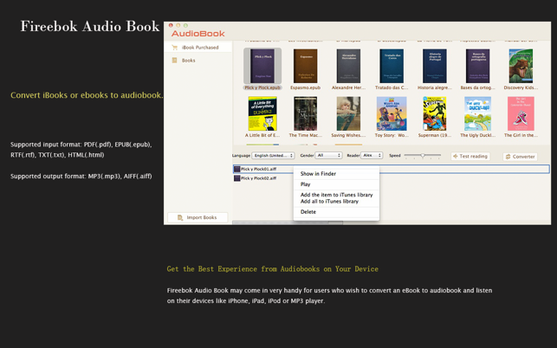Click the Superman book cover
The image size is (557, 348).
point(435,114)
